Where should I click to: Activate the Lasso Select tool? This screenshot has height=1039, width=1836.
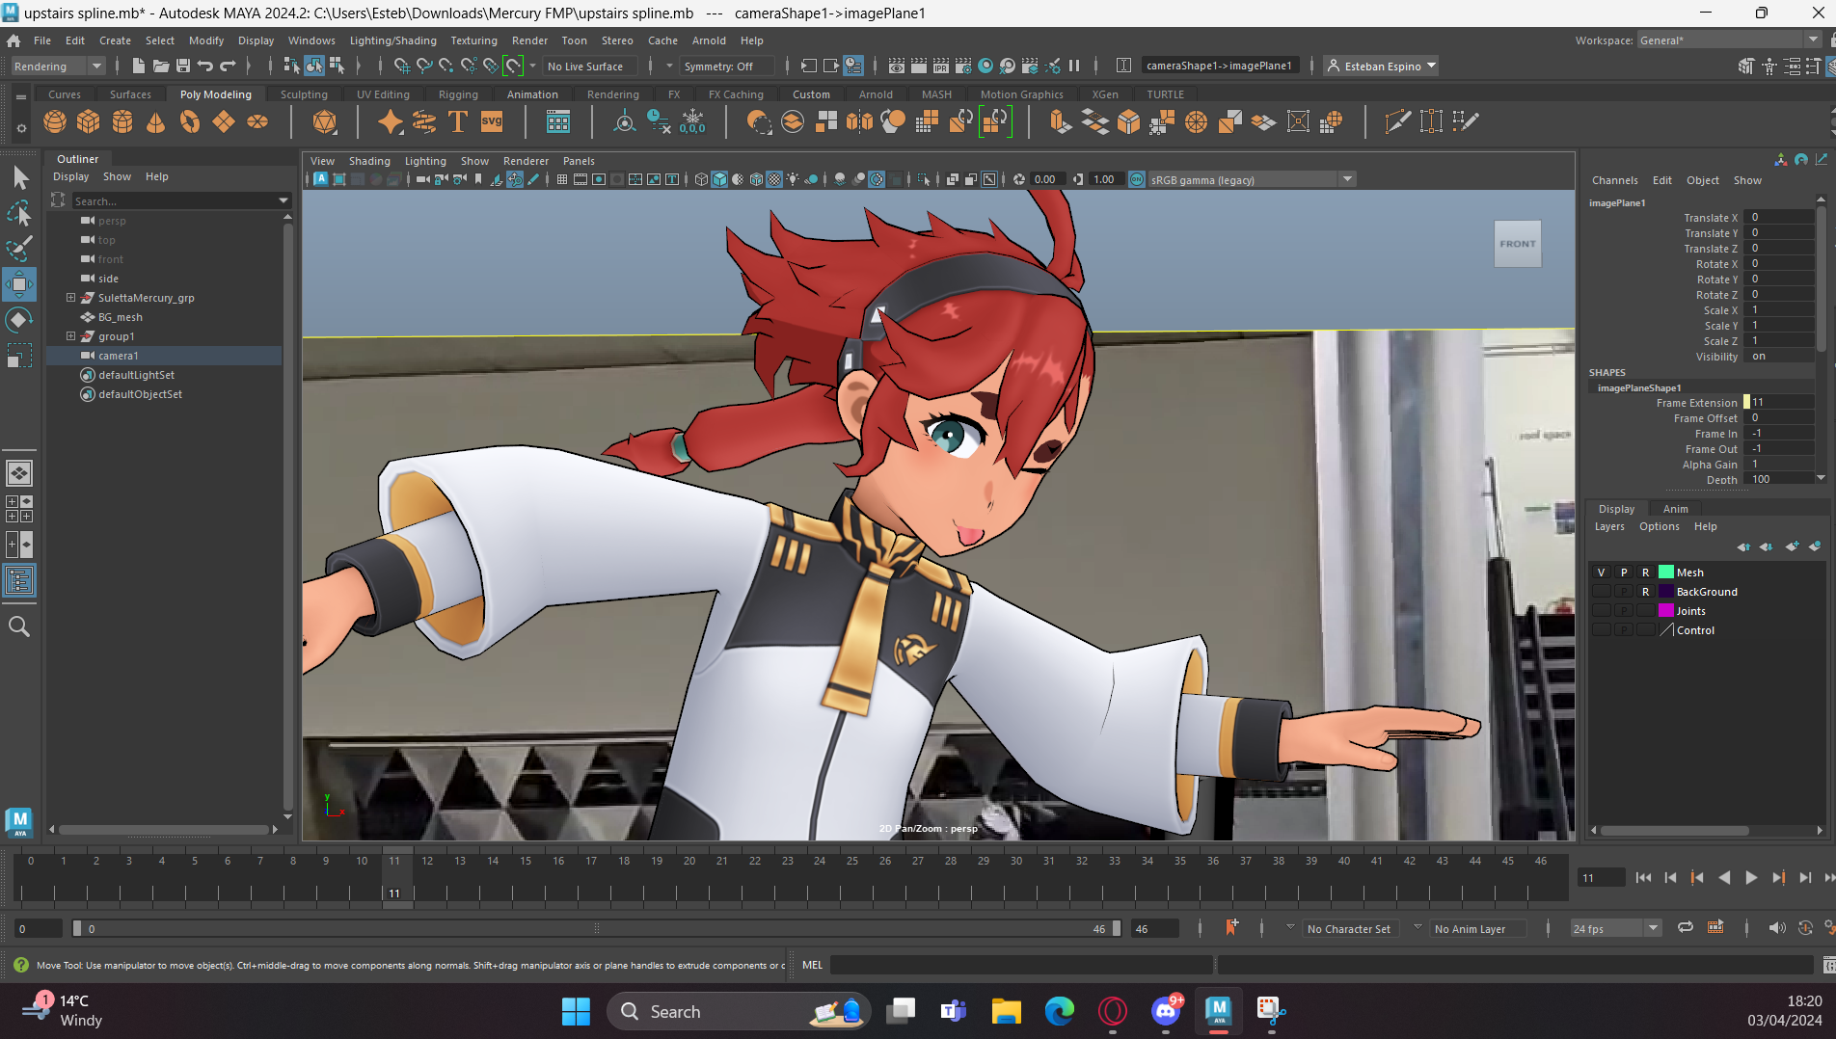20,213
